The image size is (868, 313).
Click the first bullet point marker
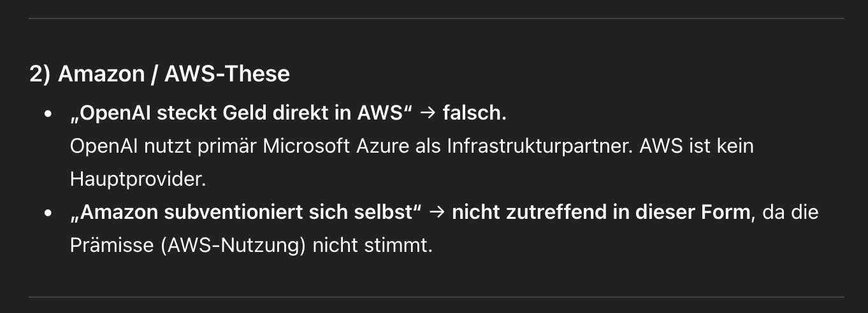(47, 114)
